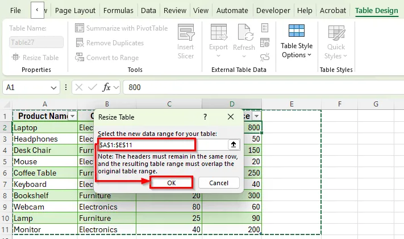
Task: Click the Headphones cell
Action: coord(45,139)
